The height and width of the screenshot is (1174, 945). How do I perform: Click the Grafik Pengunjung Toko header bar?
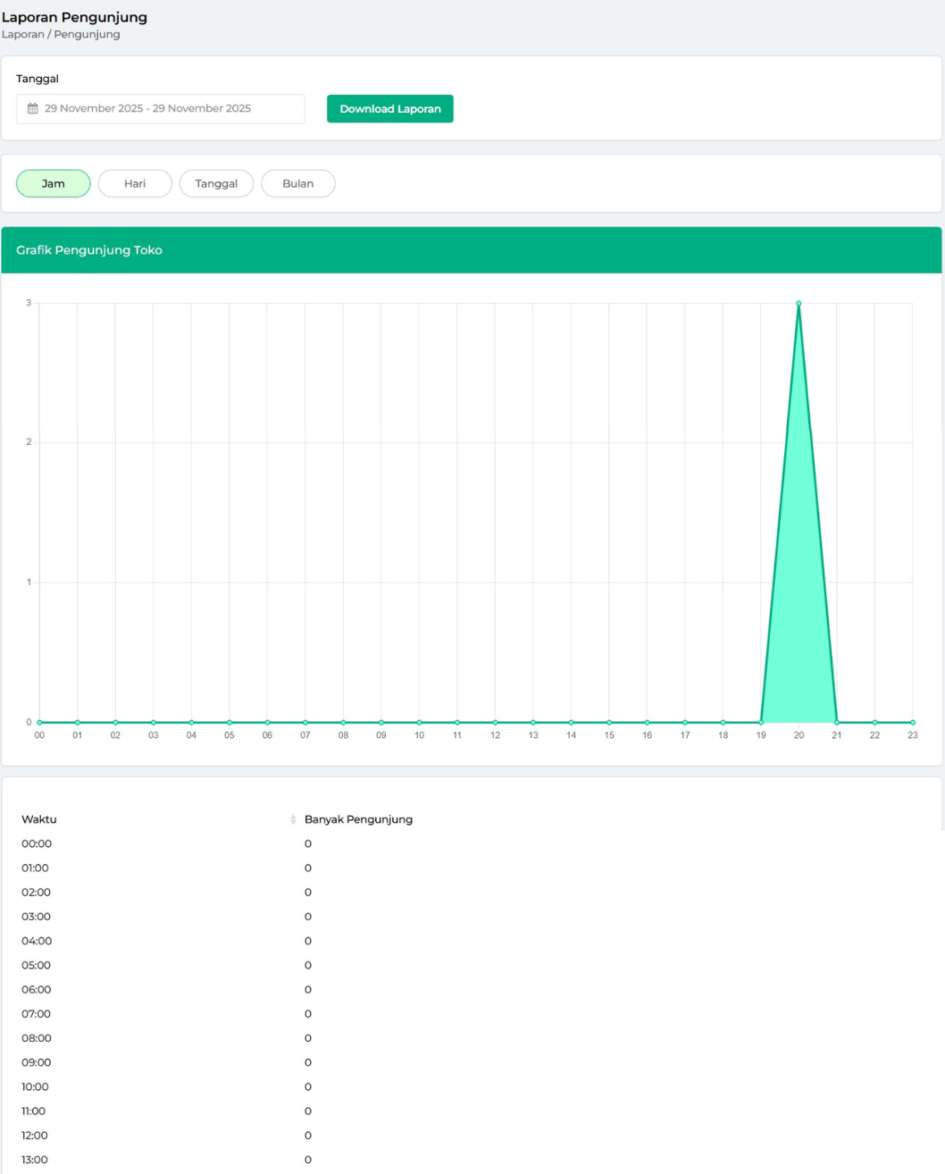point(472,250)
